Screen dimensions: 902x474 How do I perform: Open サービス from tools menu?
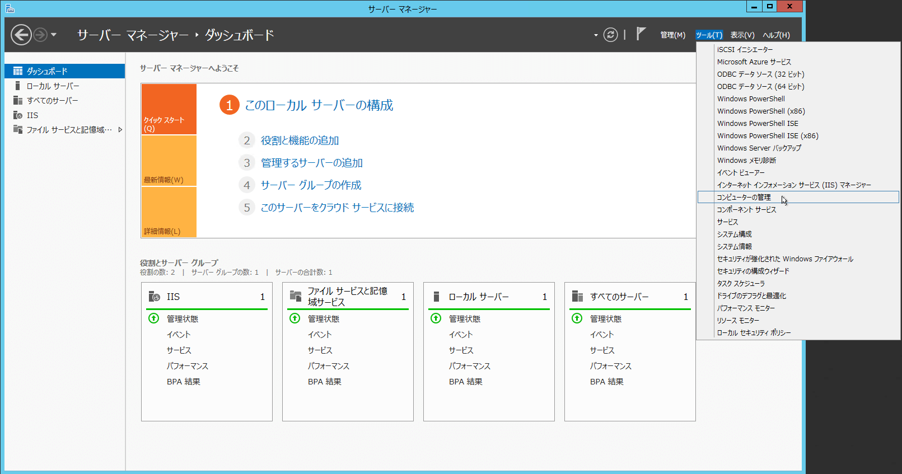click(798, 222)
